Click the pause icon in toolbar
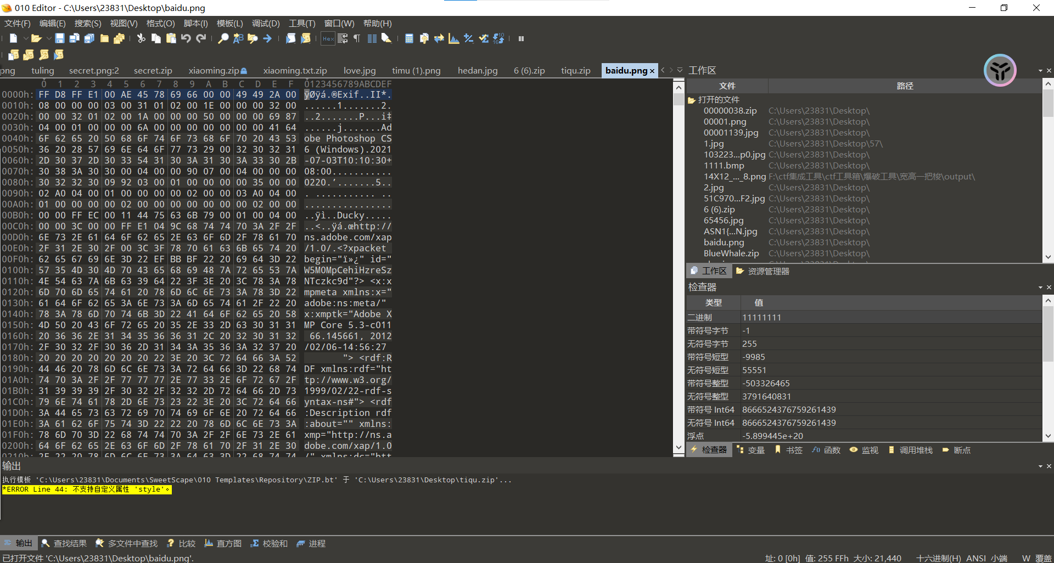Image resolution: width=1054 pixels, height=563 pixels. pyautogui.click(x=521, y=38)
